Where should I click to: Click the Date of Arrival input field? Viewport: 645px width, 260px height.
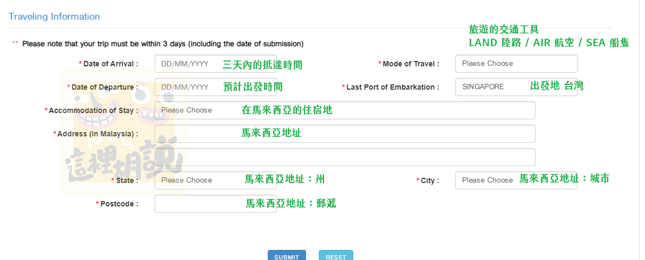(x=215, y=64)
